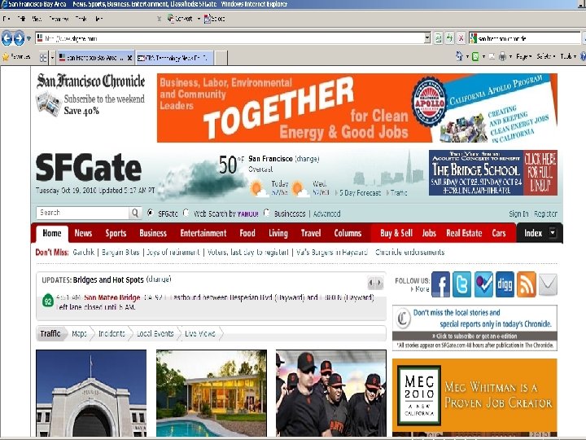Switch to the CBS Technology News tab
586x440 pixels.
[x=175, y=58]
